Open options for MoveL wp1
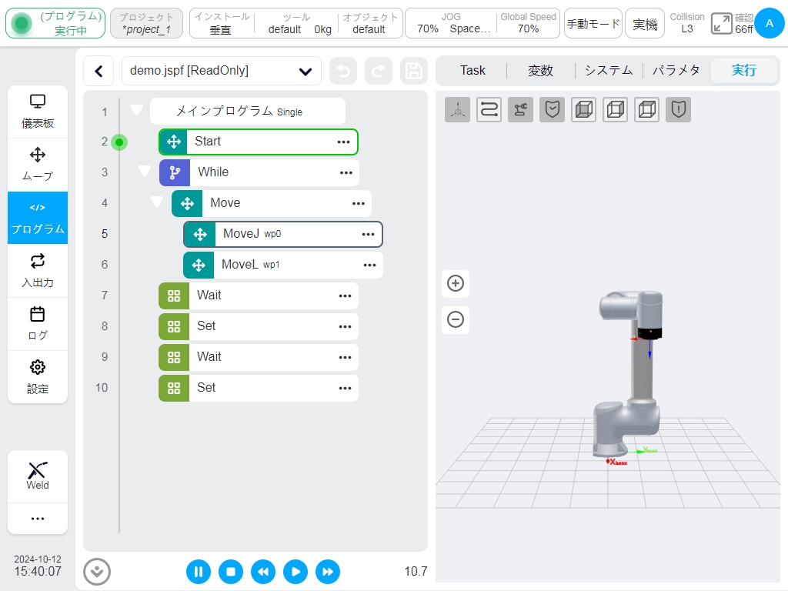This screenshot has width=788, height=591. pyautogui.click(x=370, y=265)
